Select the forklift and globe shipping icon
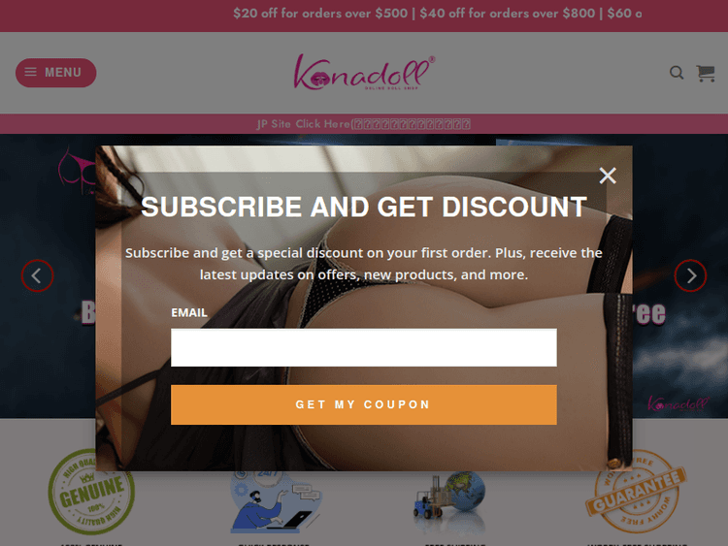 click(x=449, y=501)
